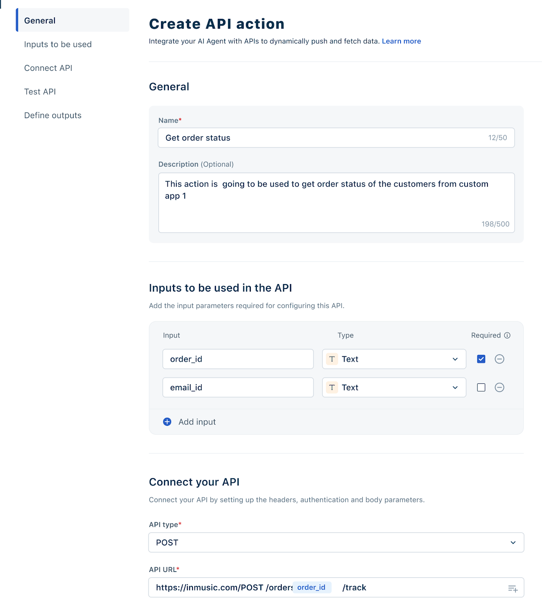Click the order_id variable chip in URL
This screenshot has width=542, height=602.
[x=311, y=587]
